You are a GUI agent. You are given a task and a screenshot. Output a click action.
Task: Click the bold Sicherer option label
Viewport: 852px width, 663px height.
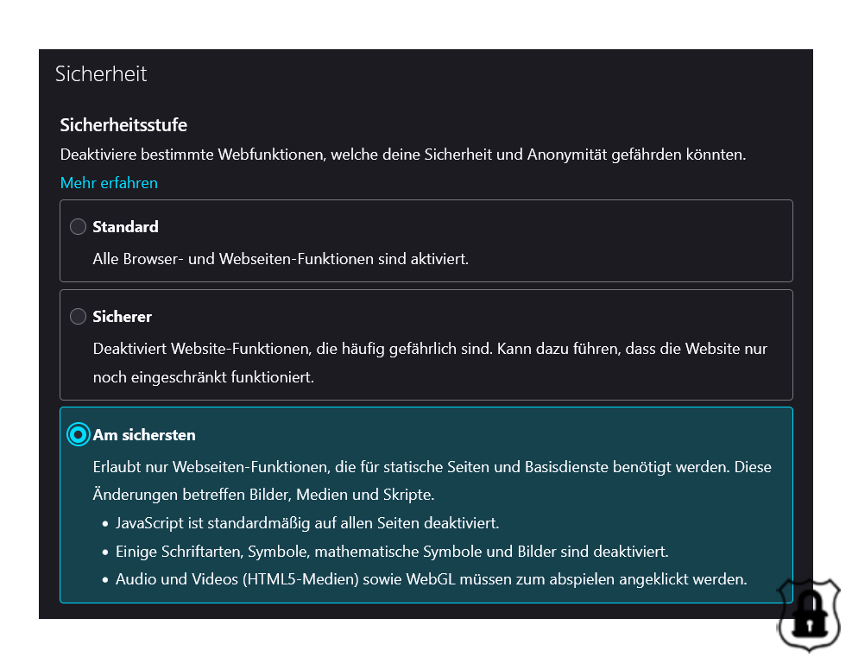pos(123,316)
